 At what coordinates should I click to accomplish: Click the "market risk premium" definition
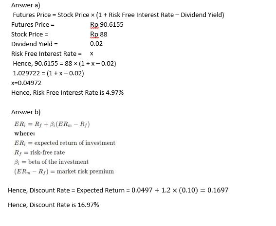[x=85, y=172]
